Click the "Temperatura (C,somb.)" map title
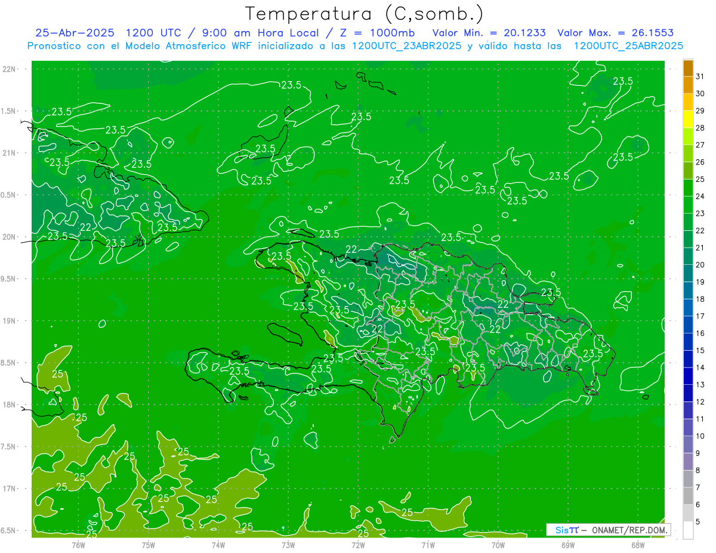The height and width of the screenshot is (553, 716). [x=365, y=14]
